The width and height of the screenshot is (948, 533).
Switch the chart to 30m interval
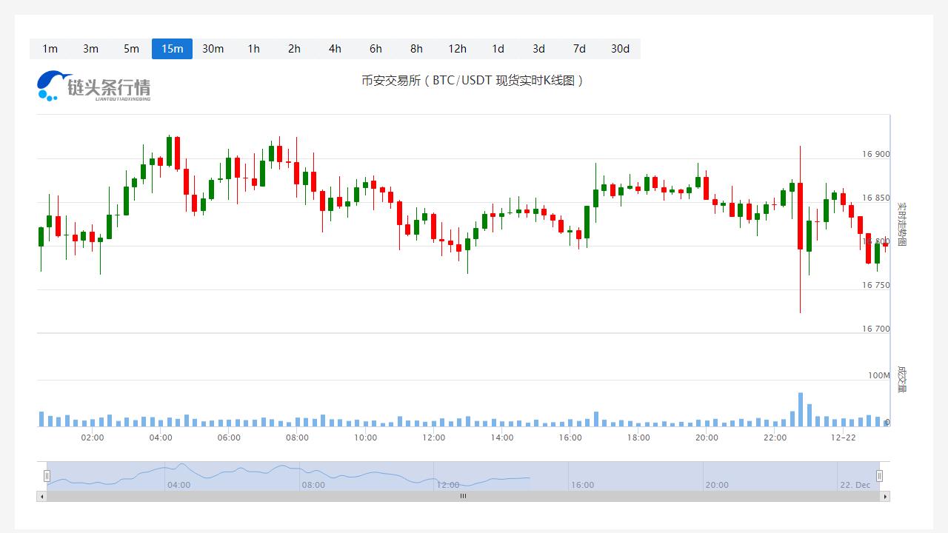point(213,49)
